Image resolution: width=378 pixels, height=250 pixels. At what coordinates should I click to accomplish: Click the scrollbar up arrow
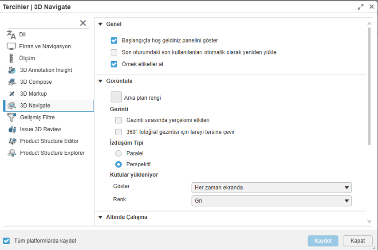coord(369,23)
